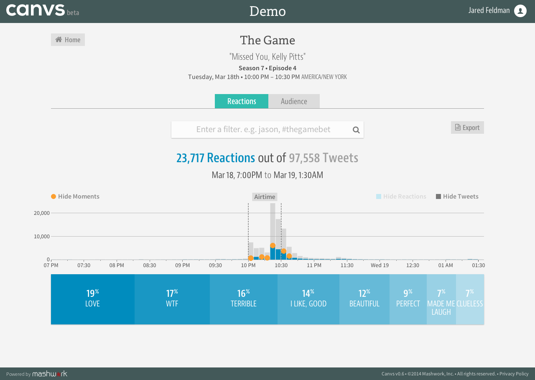Select the 19% LOVE reaction block
Viewport: 535px width, 380px height.
click(93, 299)
